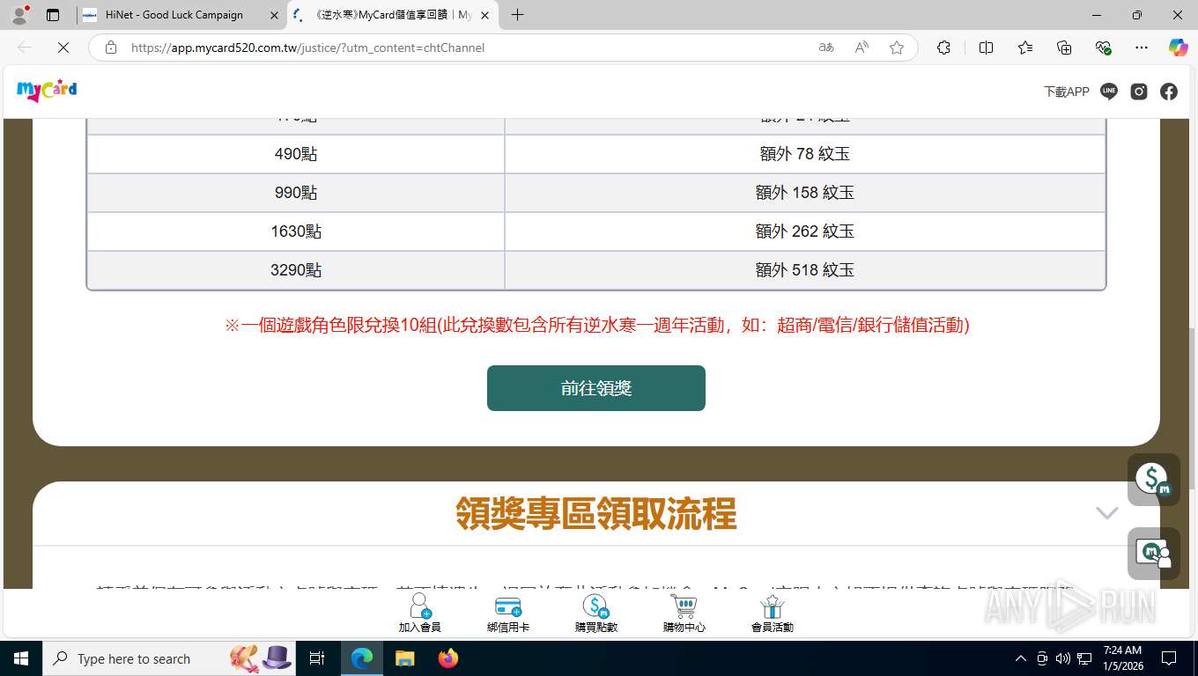Open Task View on taskbar
The image size is (1198, 676).
coord(317,658)
